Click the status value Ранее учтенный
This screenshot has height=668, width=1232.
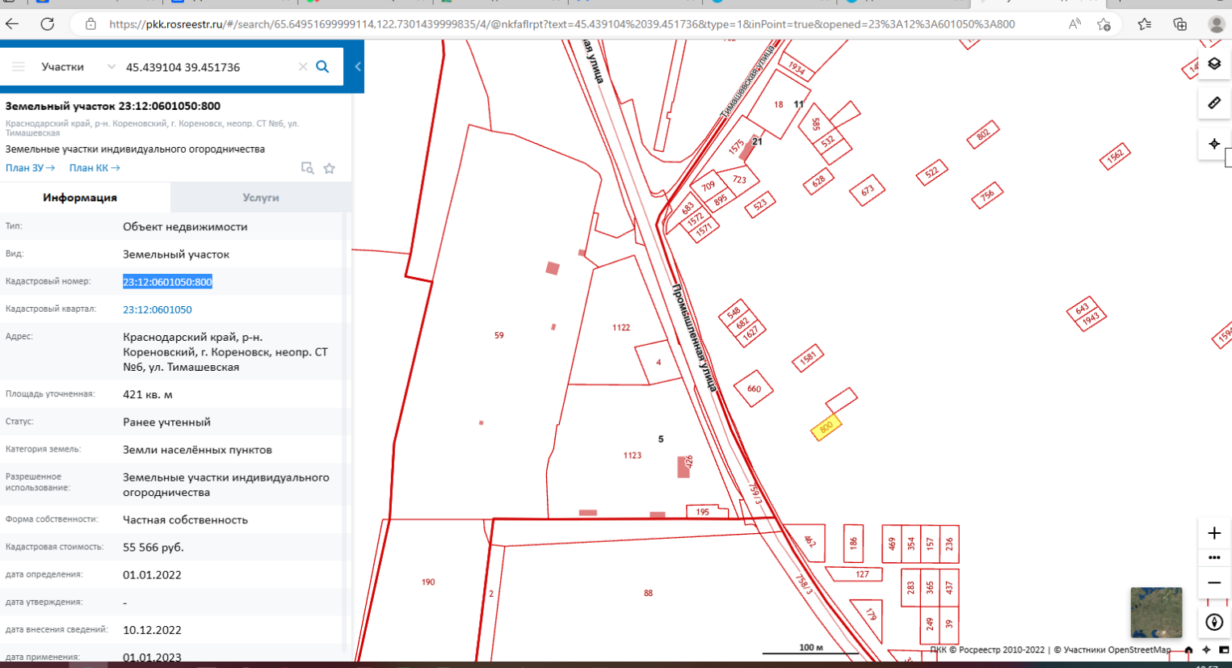pyautogui.click(x=166, y=422)
